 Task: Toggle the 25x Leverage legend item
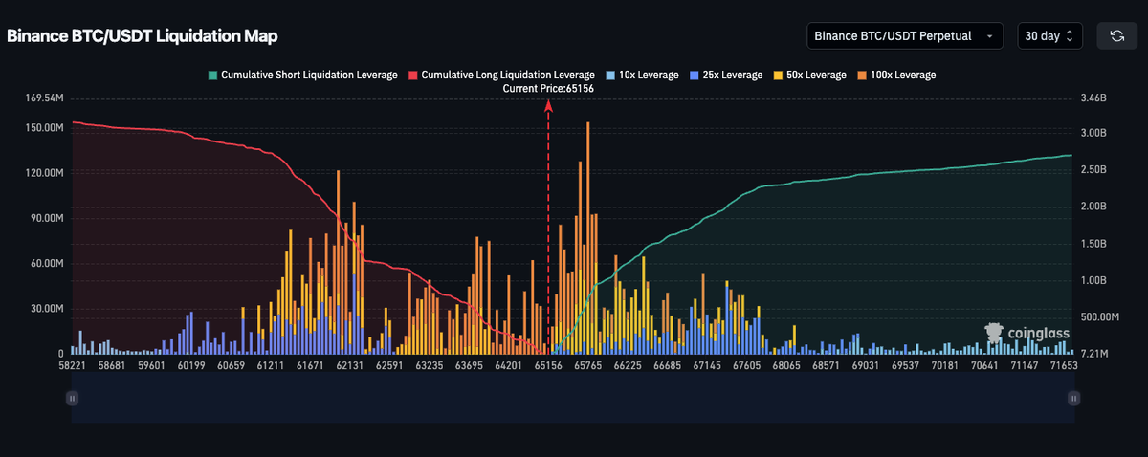(725, 75)
